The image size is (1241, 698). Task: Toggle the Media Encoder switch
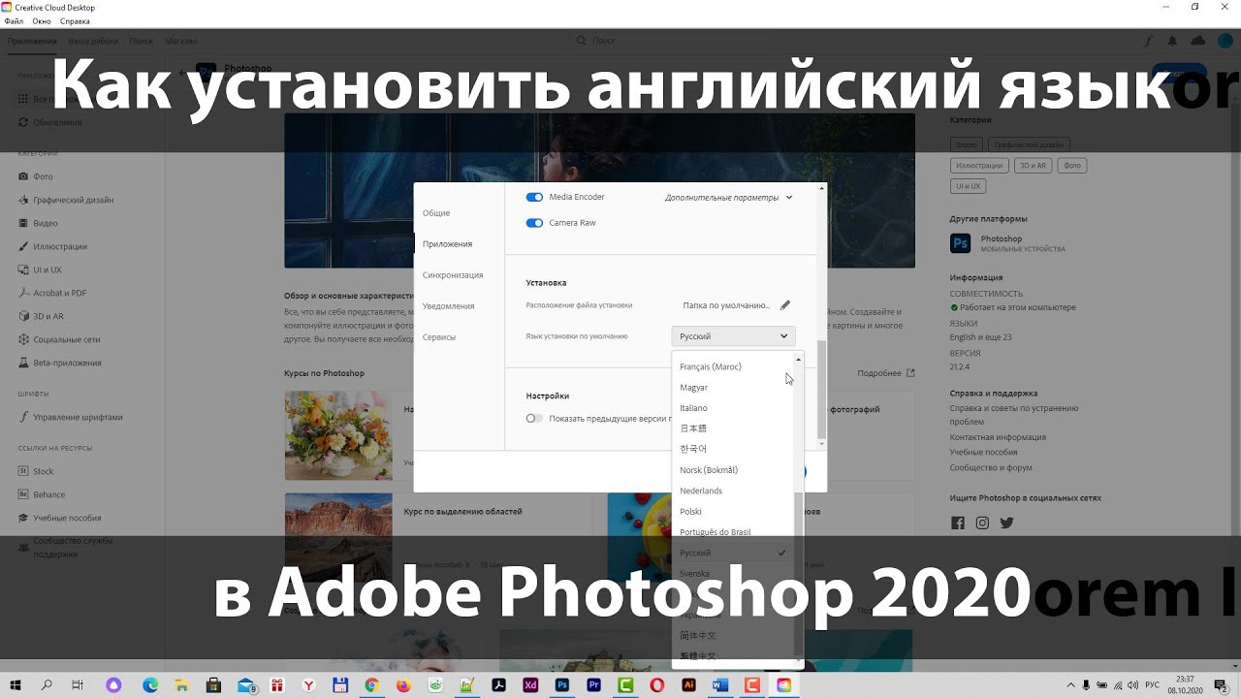tap(534, 197)
